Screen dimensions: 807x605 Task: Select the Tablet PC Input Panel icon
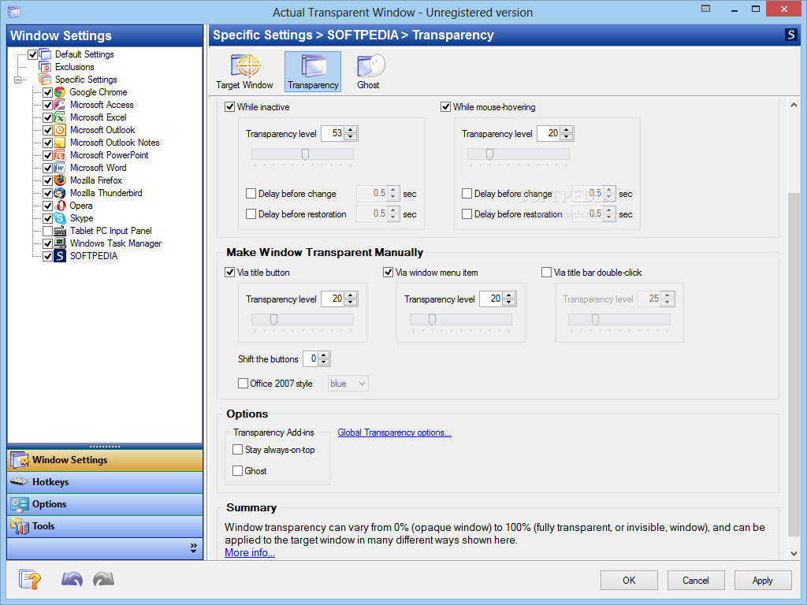pyautogui.click(x=60, y=231)
